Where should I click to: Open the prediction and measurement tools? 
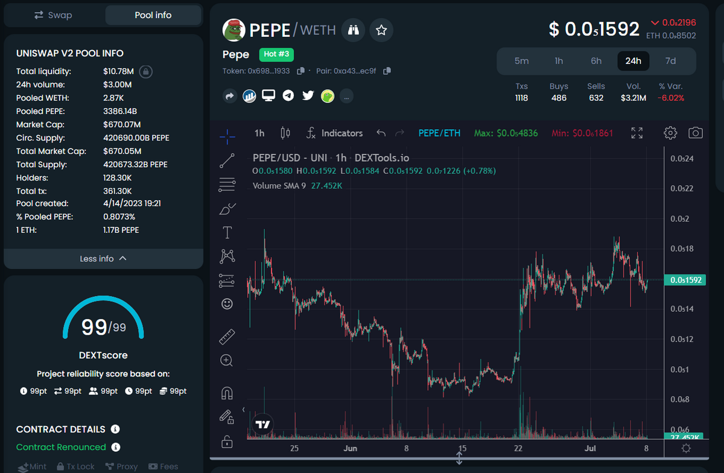pyautogui.click(x=227, y=280)
